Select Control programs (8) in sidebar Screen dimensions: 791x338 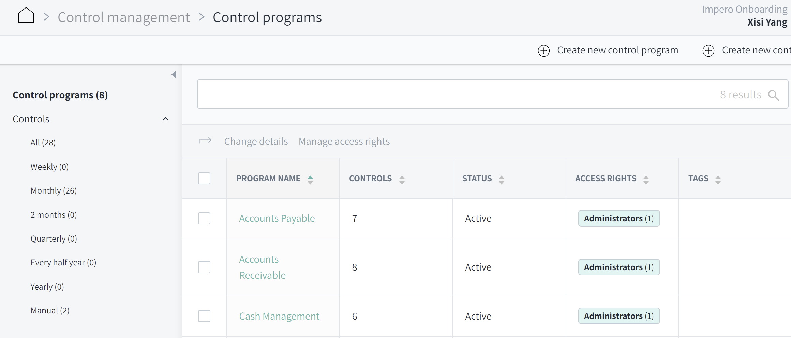click(60, 95)
